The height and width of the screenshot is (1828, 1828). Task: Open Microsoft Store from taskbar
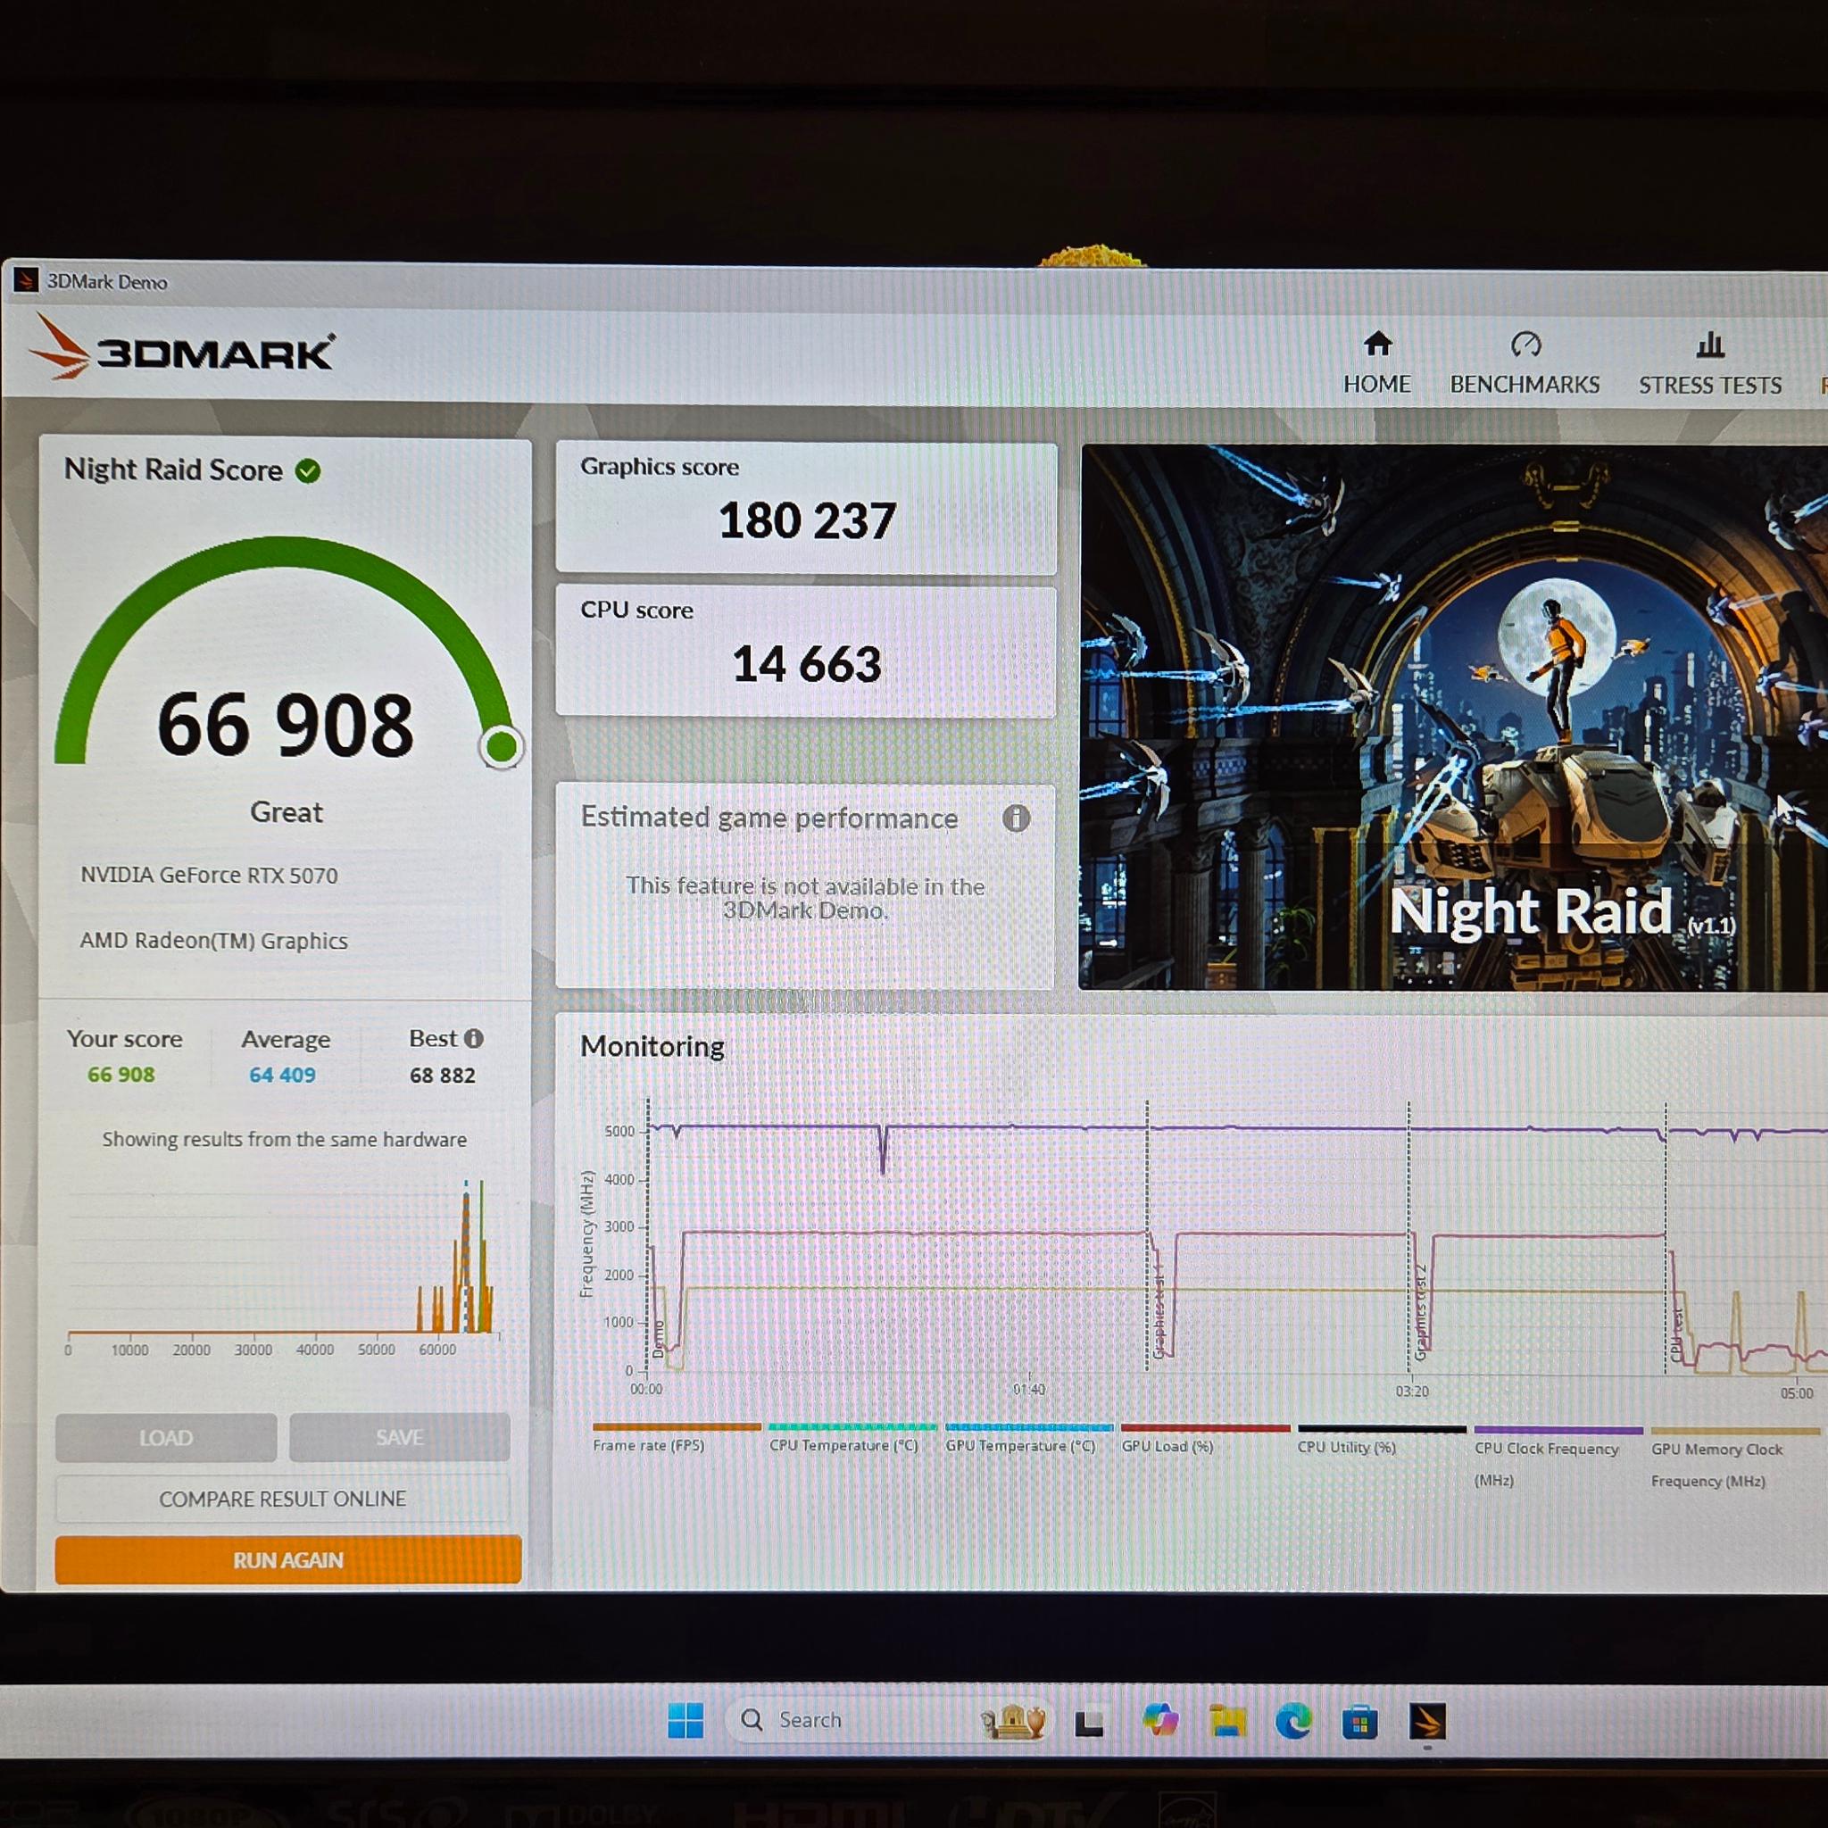pyautogui.click(x=1359, y=1723)
